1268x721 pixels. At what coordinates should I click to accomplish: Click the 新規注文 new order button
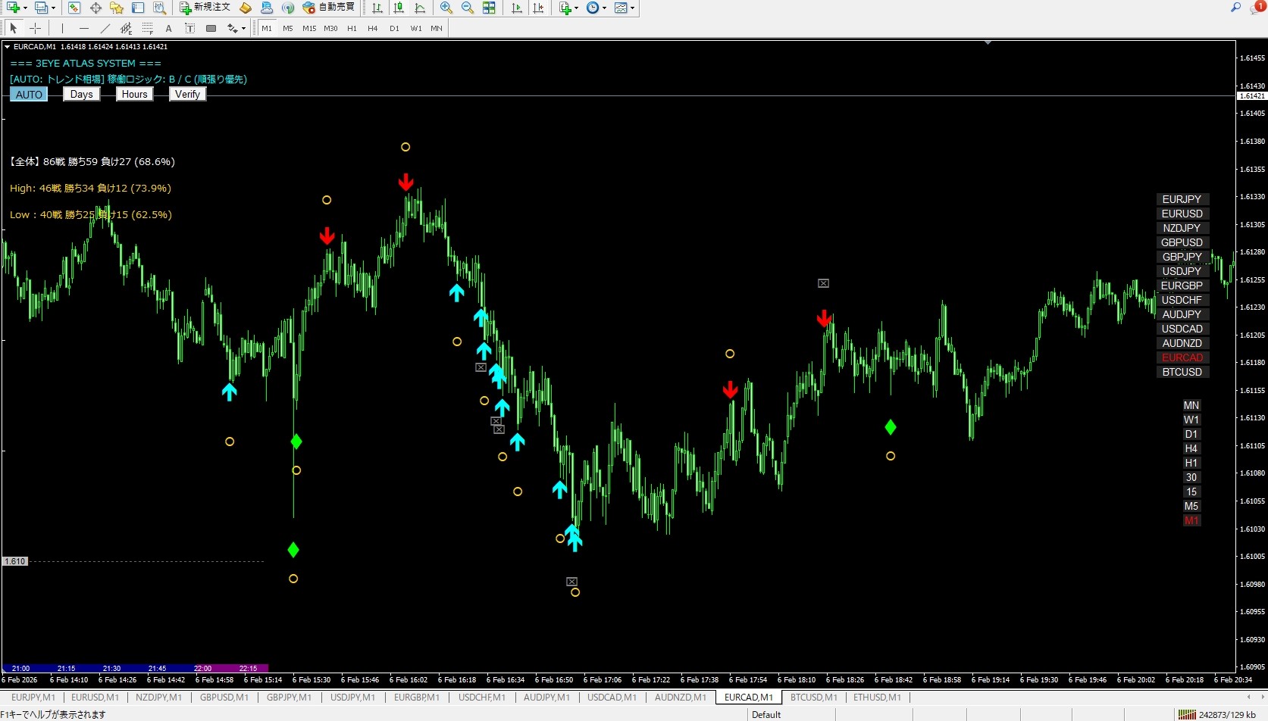coord(205,8)
